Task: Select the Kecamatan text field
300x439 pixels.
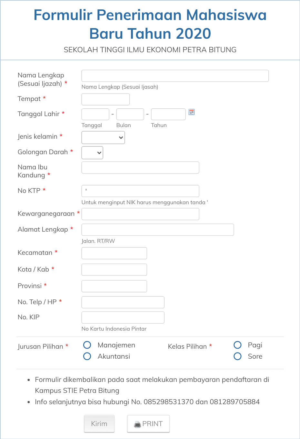Action: [x=114, y=253]
